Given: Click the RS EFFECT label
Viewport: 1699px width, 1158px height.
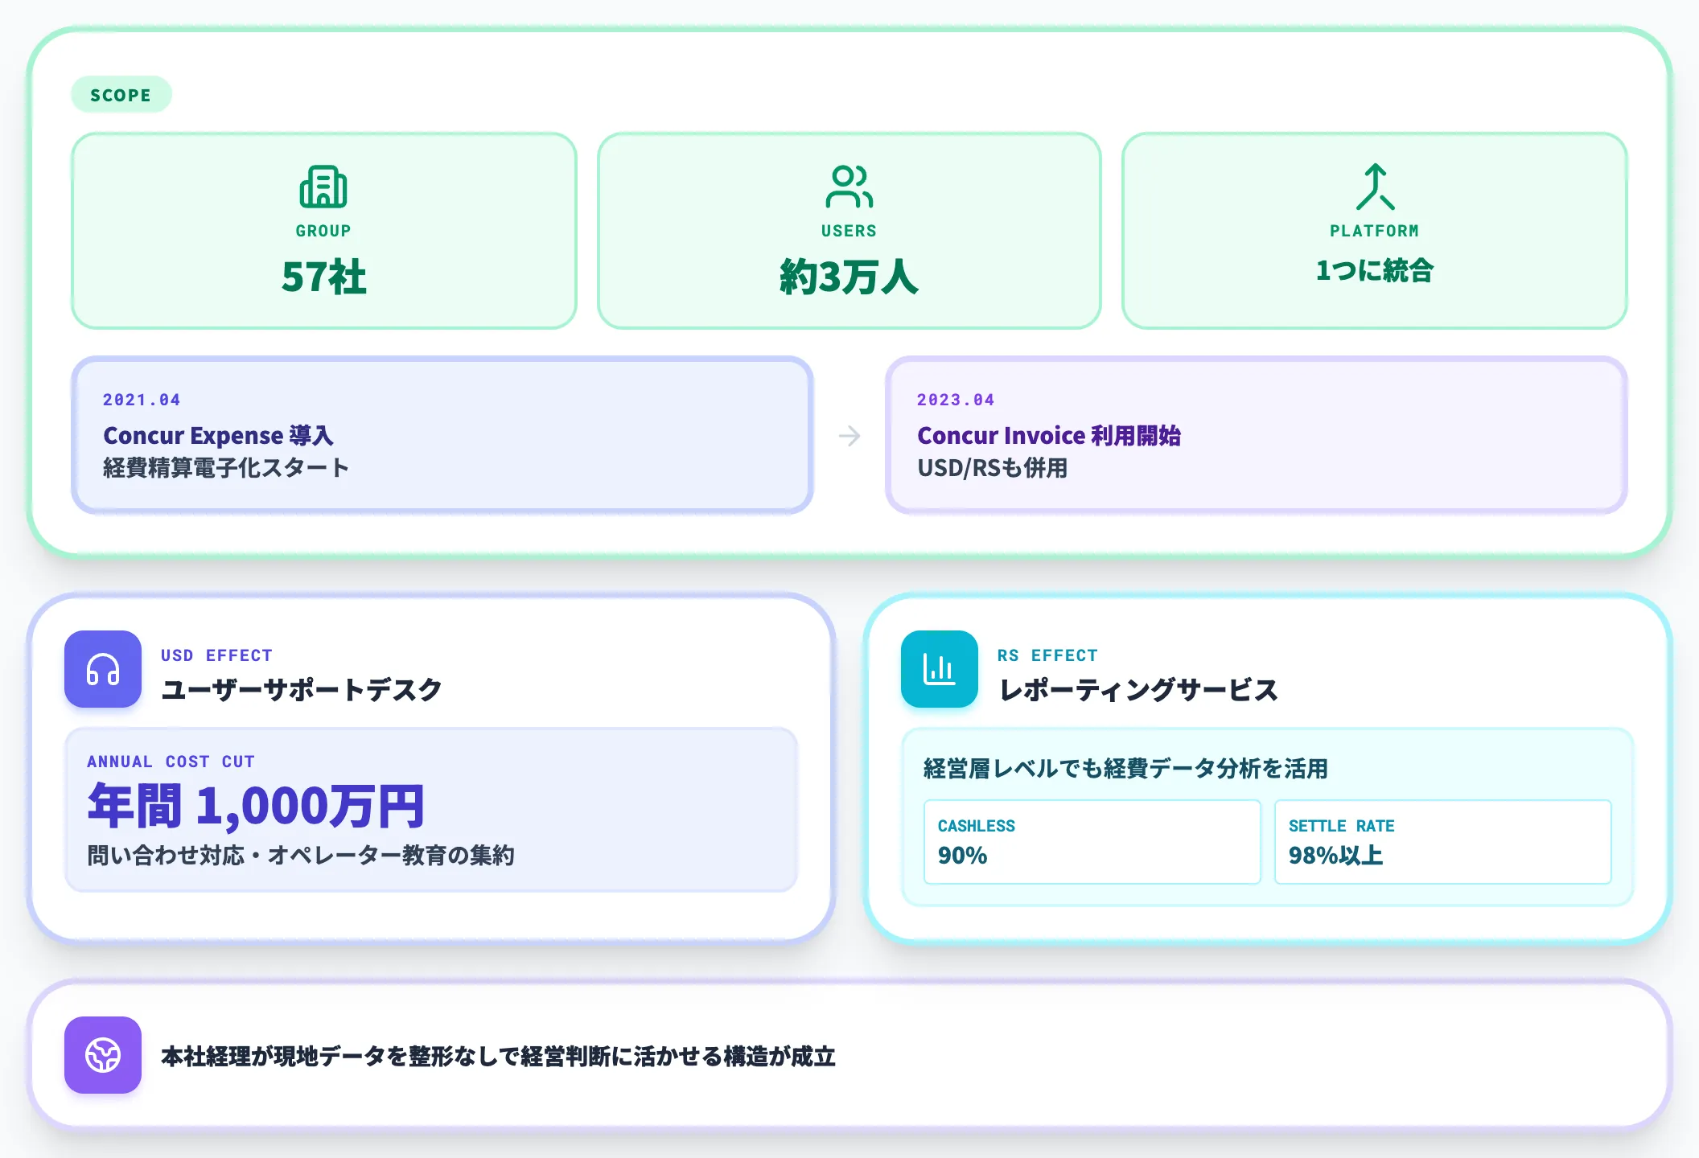Looking at the screenshot, I should [1047, 655].
